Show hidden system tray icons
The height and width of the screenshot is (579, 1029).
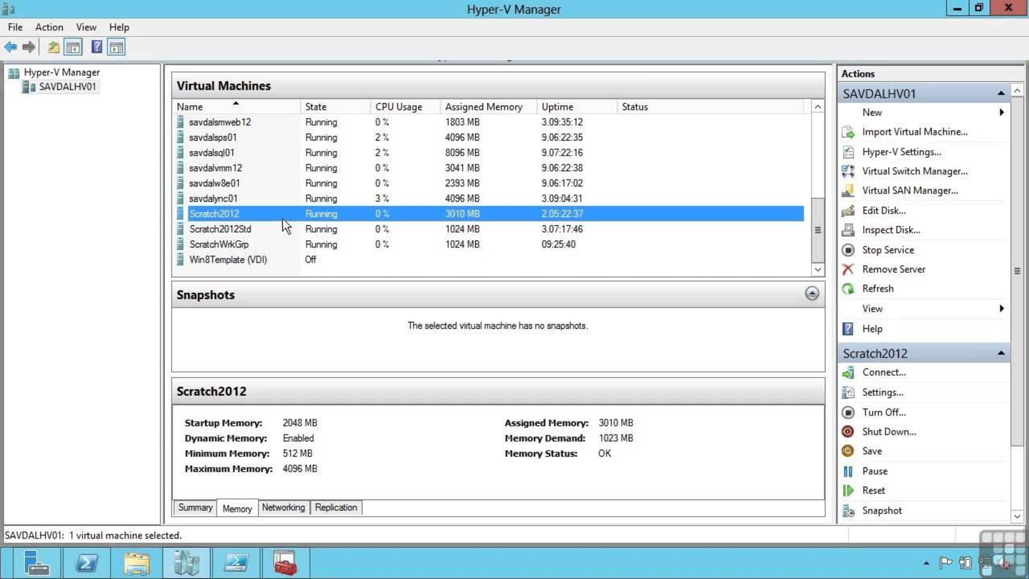coord(926,563)
